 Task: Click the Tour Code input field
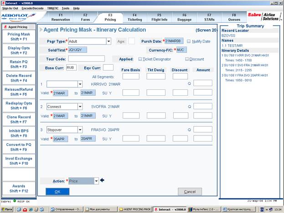coord(87,59)
